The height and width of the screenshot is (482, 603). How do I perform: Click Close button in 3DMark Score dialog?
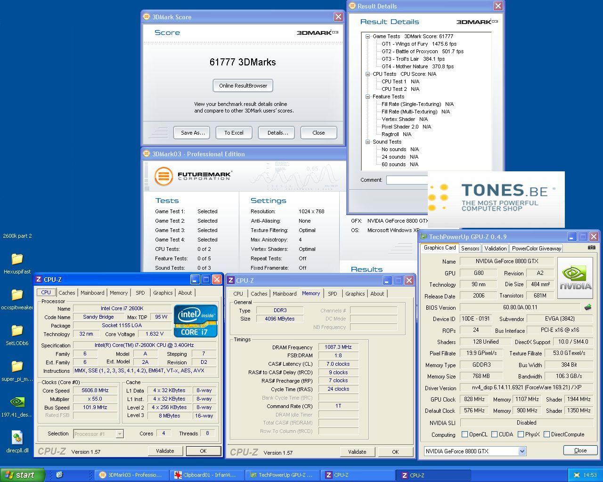[318, 133]
